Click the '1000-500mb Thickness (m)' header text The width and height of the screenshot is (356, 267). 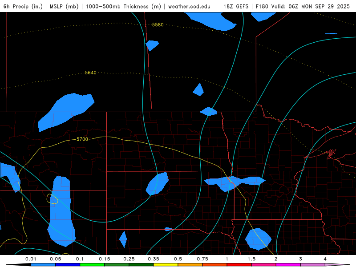(123, 6)
